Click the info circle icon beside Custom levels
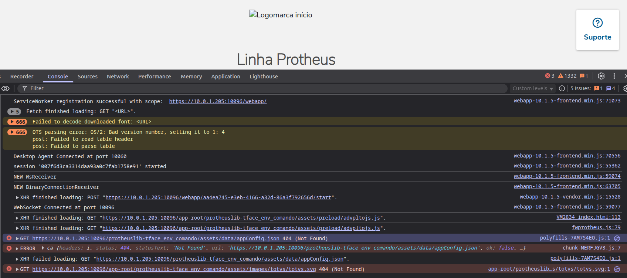 [562, 88]
